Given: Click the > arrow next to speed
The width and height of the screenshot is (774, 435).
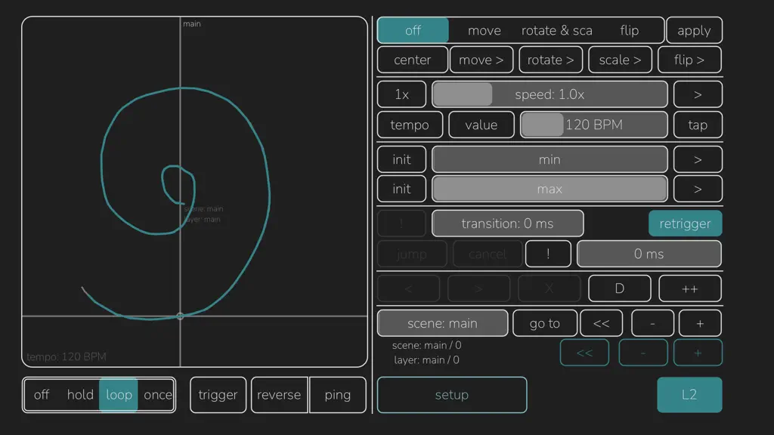Looking at the screenshot, I should tap(698, 94).
